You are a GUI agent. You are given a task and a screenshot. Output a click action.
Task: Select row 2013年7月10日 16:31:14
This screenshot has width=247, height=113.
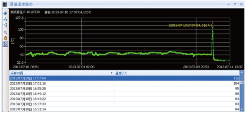click(124, 109)
